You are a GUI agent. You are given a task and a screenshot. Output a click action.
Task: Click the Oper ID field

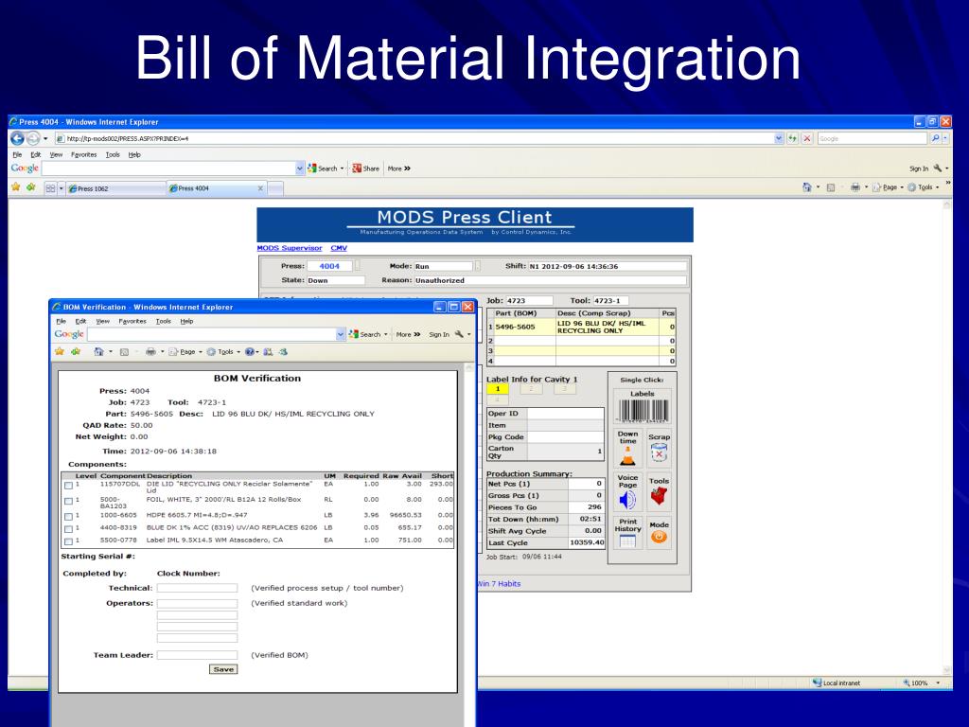click(x=566, y=413)
